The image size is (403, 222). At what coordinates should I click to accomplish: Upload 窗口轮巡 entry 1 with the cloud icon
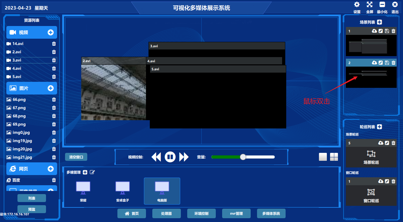[x=381, y=181]
